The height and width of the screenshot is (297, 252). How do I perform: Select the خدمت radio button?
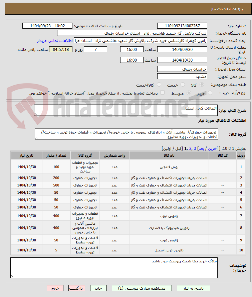pyautogui.click(x=183, y=85)
